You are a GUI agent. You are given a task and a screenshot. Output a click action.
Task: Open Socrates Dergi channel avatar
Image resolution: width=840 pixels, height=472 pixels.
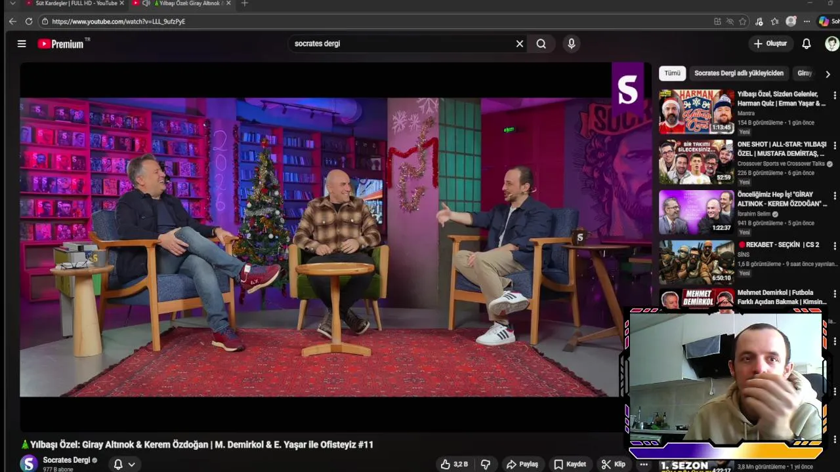pyautogui.click(x=29, y=463)
